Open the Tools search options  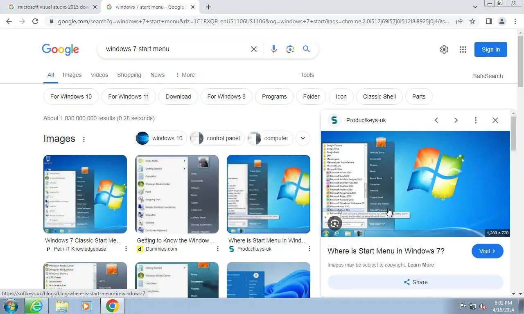pos(307,75)
